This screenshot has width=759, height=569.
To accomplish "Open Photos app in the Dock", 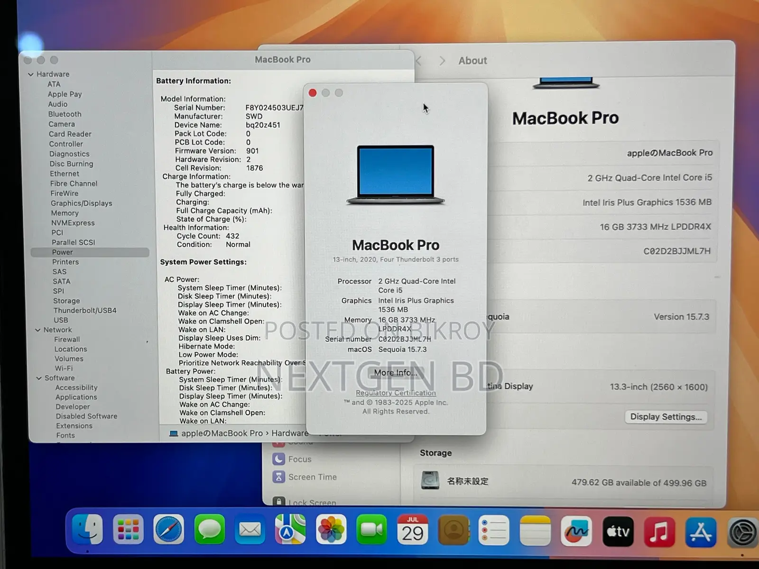I will click(x=331, y=529).
